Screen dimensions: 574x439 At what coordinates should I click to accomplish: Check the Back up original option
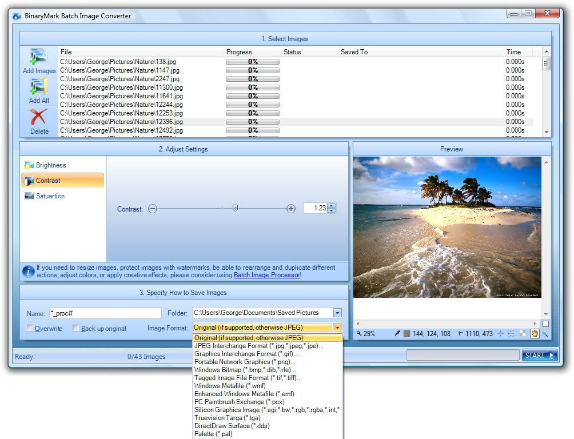[76, 329]
